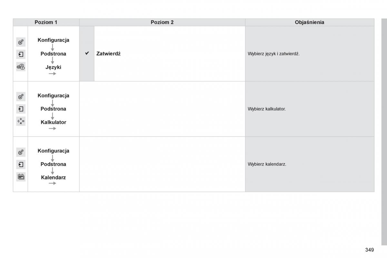
Task: Click page number 349
Action: tap(370, 250)
